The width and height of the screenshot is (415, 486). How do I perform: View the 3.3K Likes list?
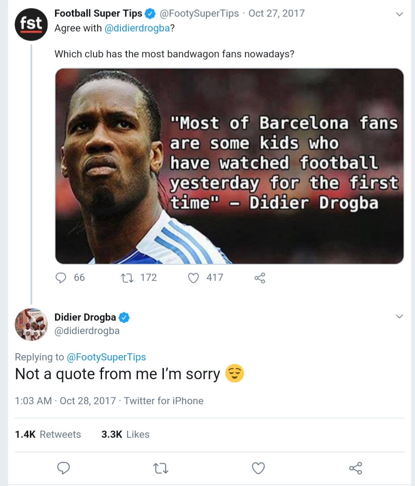pos(125,434)
